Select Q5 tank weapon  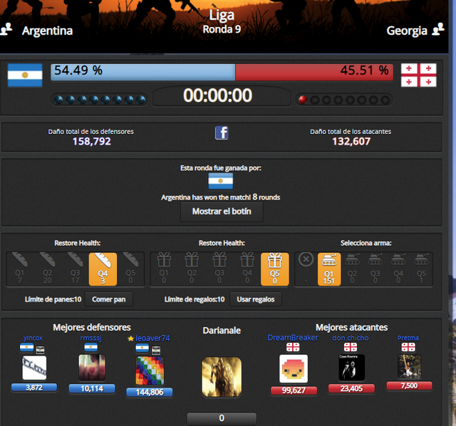click(421, 269)
